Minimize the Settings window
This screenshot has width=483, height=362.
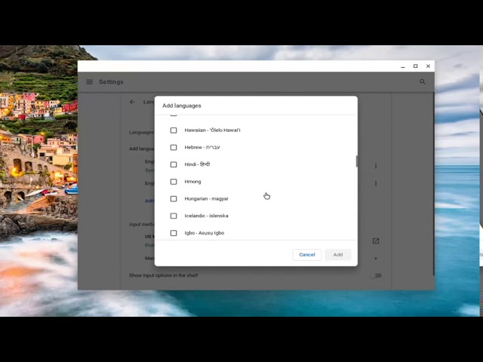click(403, 66)
